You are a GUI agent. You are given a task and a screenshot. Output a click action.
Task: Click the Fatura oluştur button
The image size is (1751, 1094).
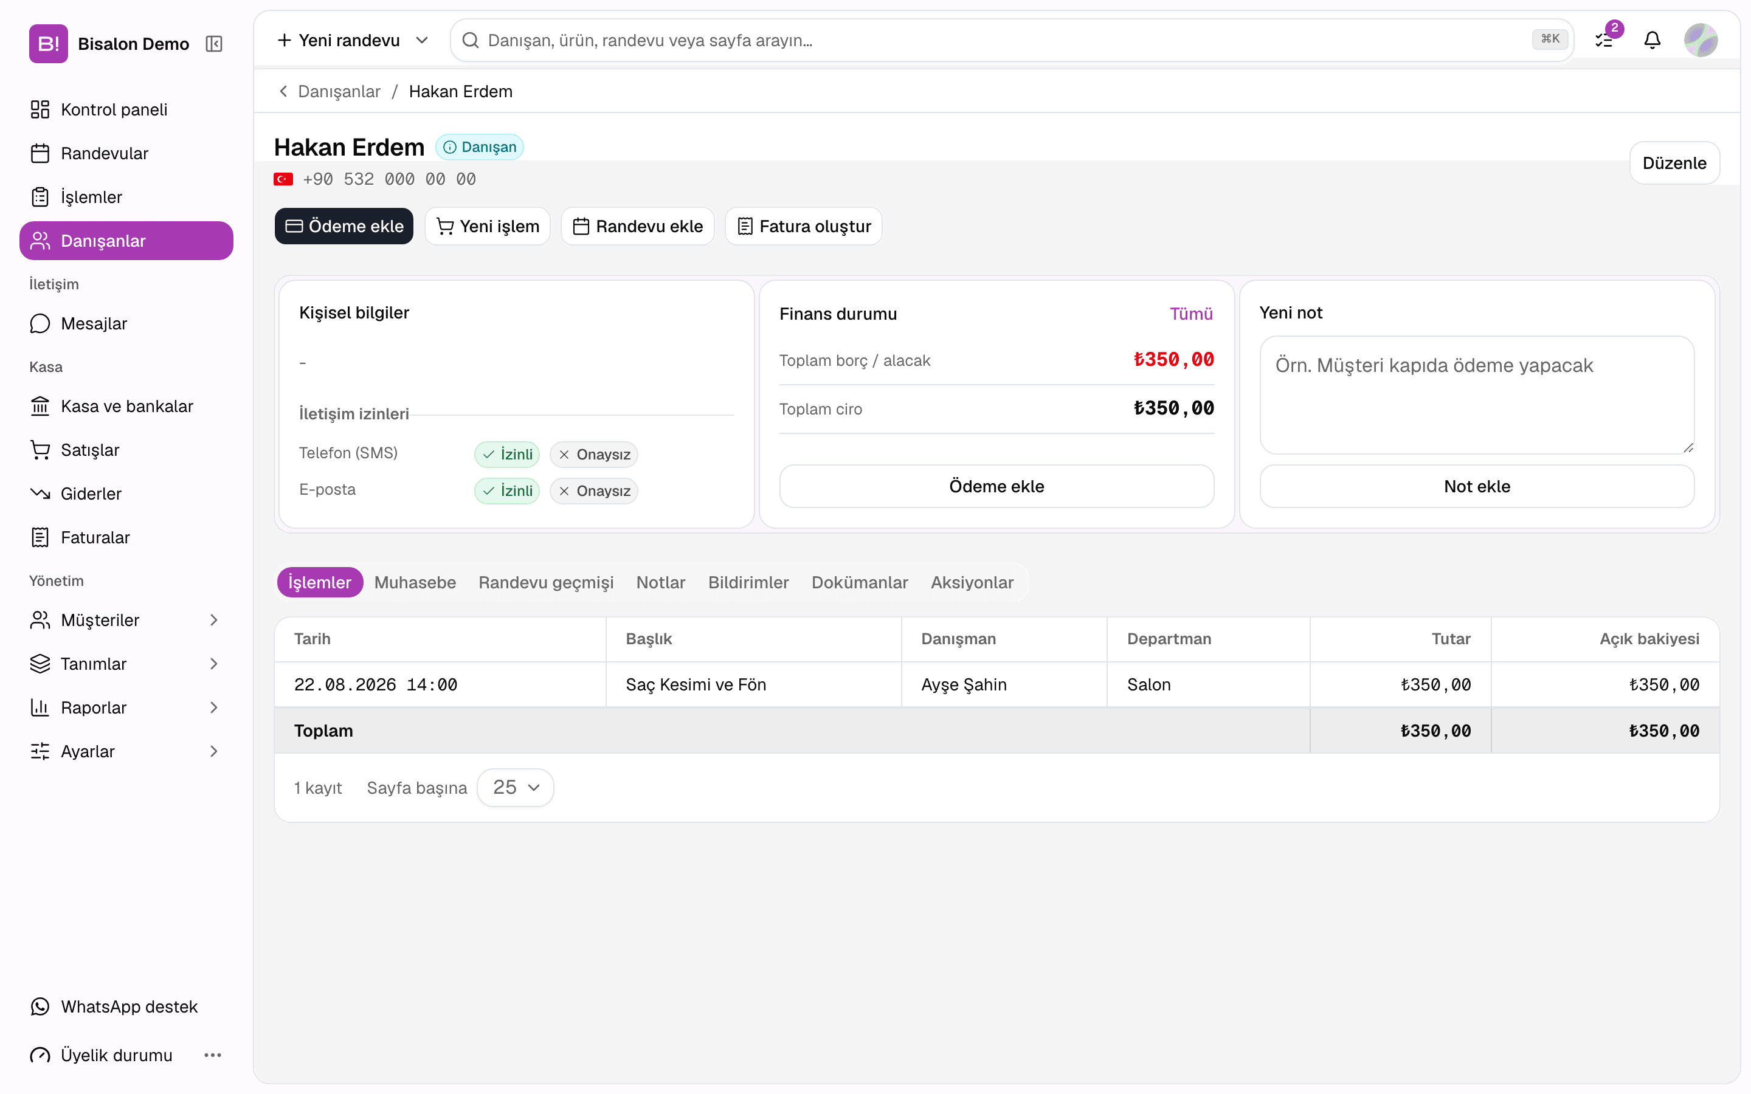click(x=803, y=227)
